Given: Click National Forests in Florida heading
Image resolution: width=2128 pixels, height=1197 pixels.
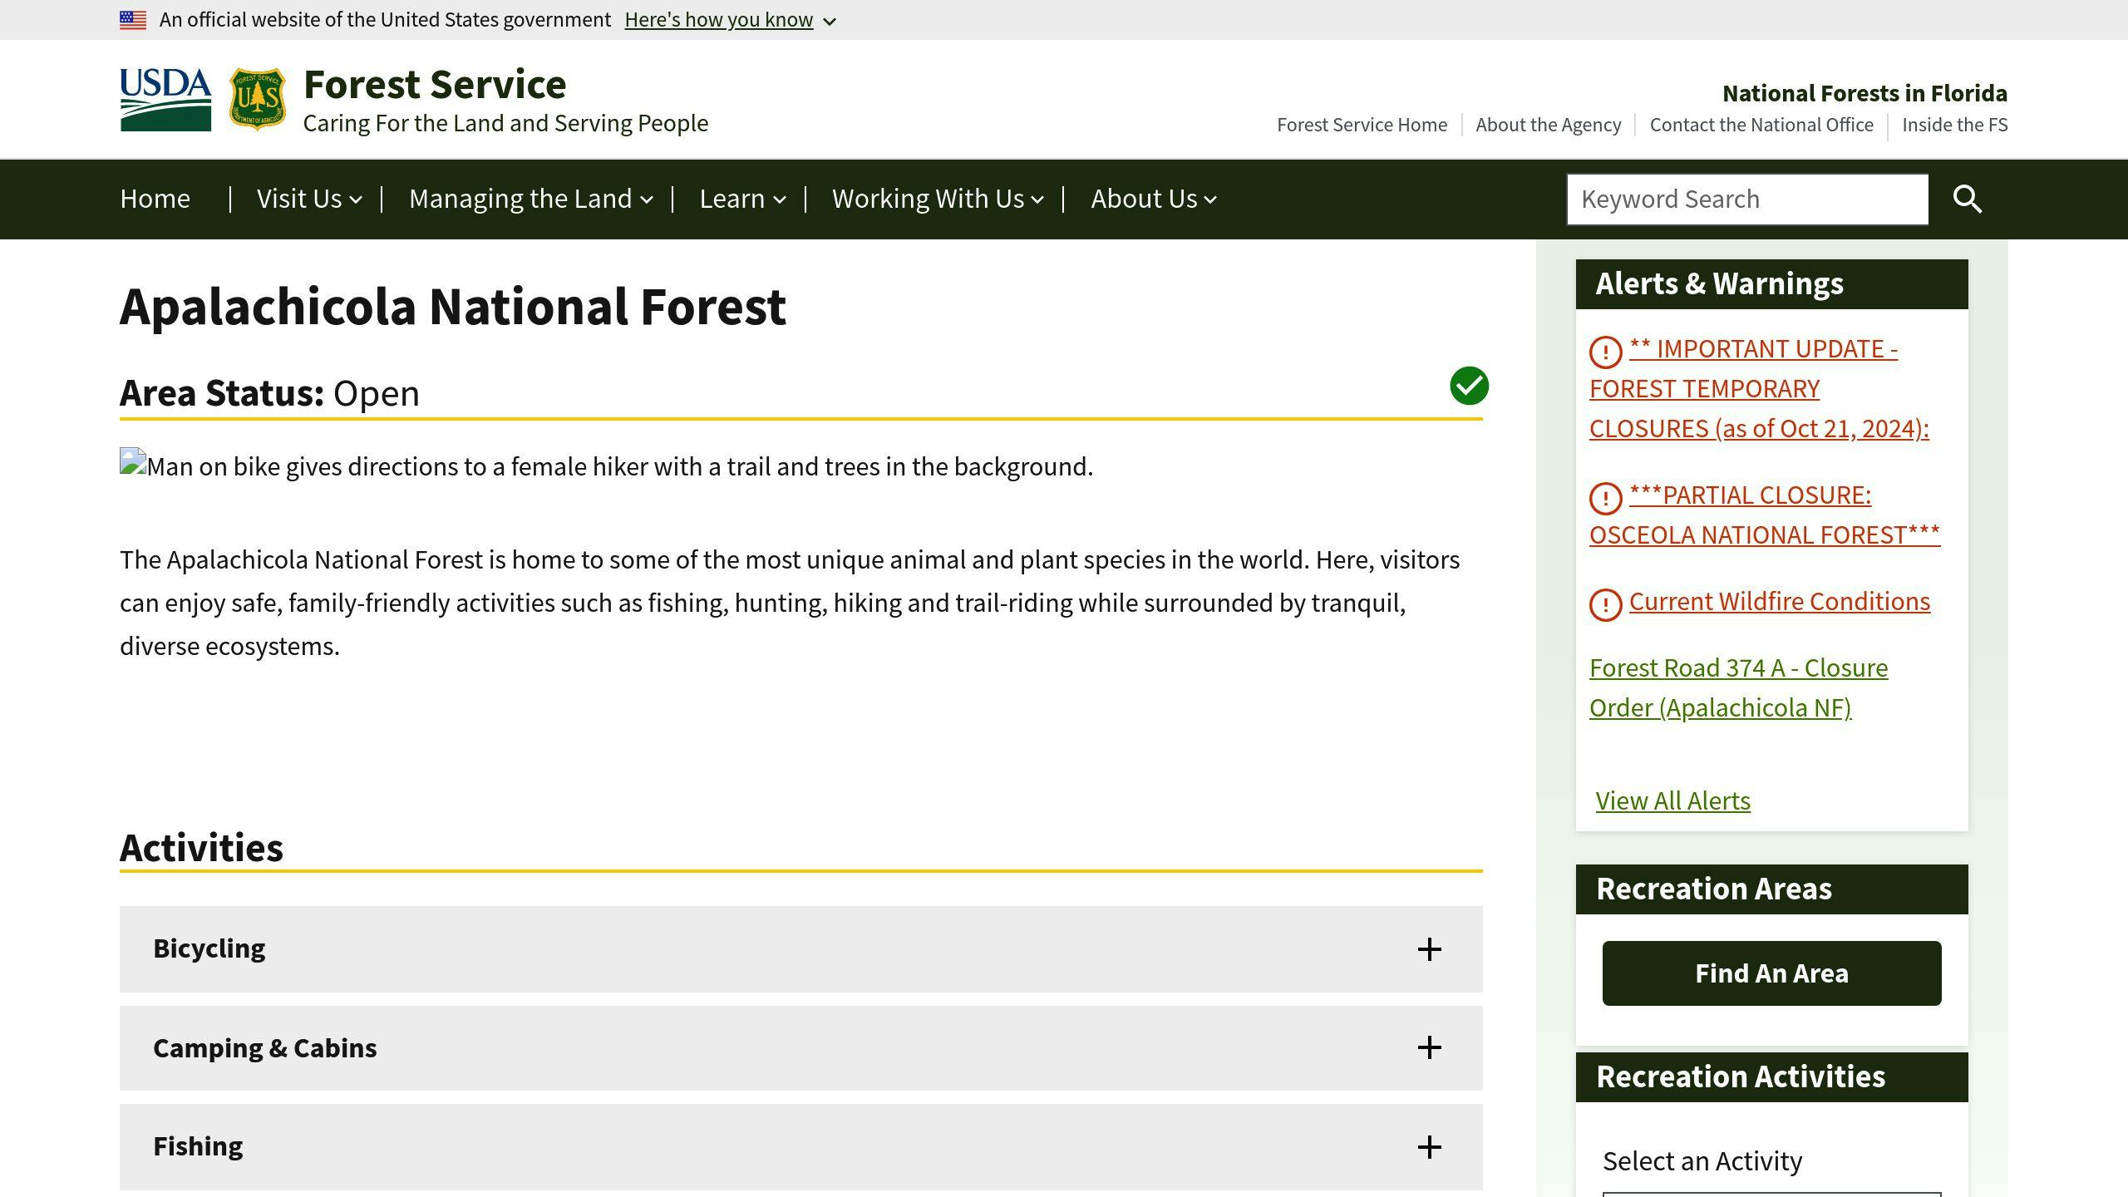Looking at the screenshot, I should point(1864,93).
